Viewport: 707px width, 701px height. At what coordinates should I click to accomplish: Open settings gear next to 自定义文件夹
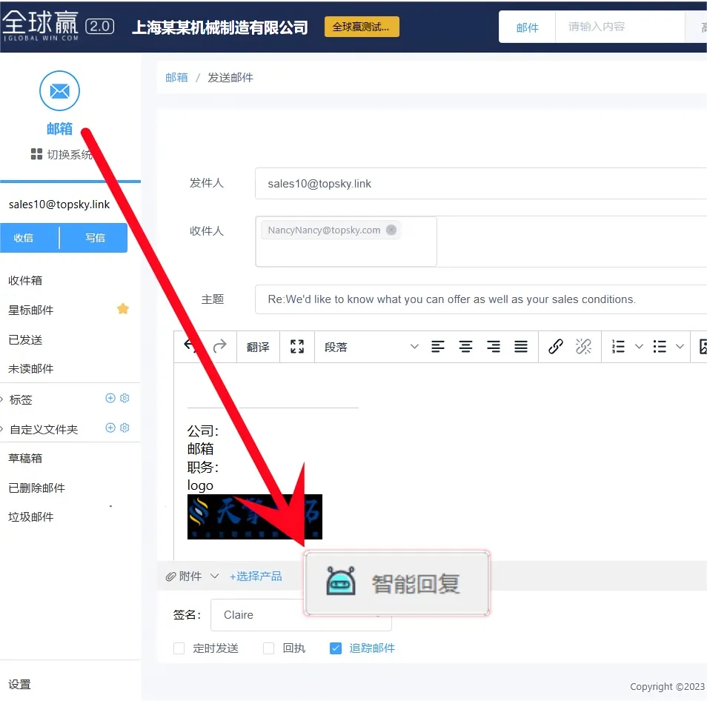click(x=125, y=428)
